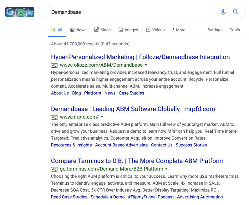The height and width of the screenshot is (205, 249).
Task: Open the Read Case Studies sitelink
Action: click(x=69, y=197)
